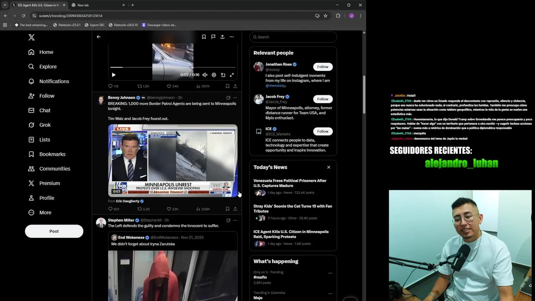This screenshot has height=301, width=535.
Task: Reply to Benny Johnson's post with 601 replies
Action: pyautogui.click(x=114, y=209)
